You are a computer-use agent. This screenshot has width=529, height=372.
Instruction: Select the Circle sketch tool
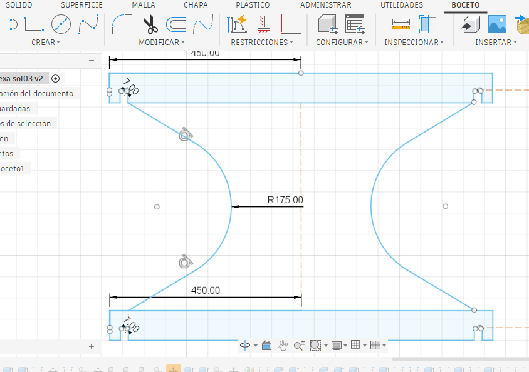(x=61, y=24)
